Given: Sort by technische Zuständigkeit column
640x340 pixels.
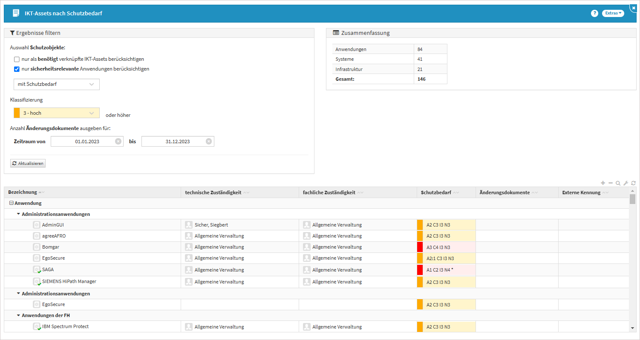Looking at the screenshot, I should (x=213, y=193).
